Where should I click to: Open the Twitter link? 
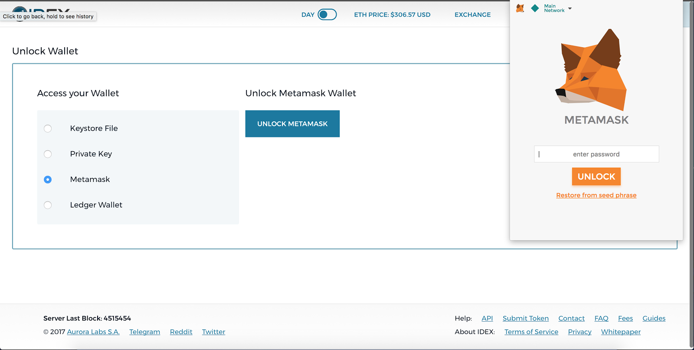coord(214,332)
